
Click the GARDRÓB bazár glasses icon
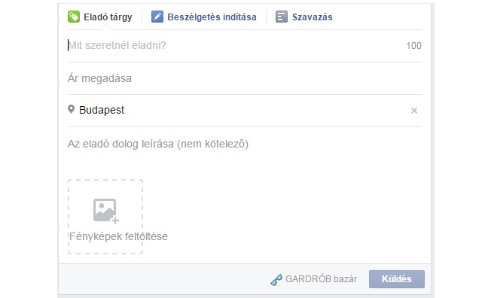pos(276,279)
